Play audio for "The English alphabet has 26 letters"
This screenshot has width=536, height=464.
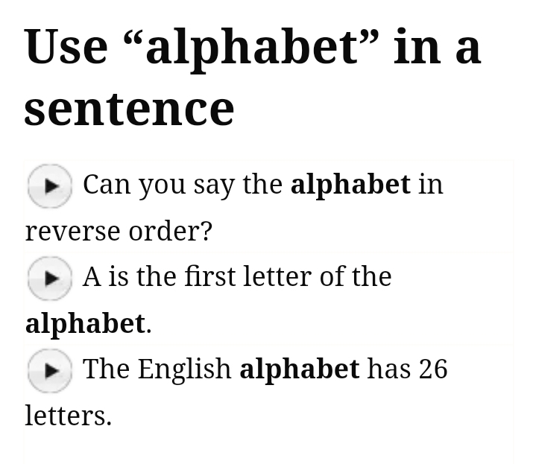(x=49, y=370)
